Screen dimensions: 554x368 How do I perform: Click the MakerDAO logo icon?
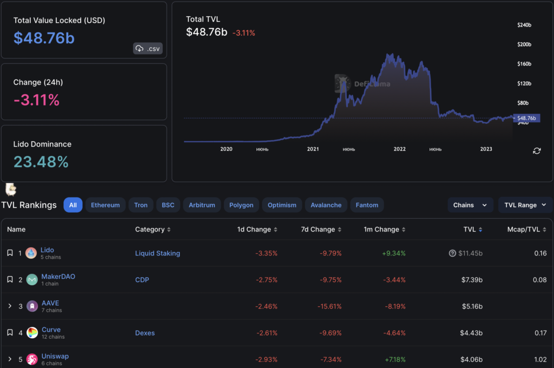coord(32,280)
